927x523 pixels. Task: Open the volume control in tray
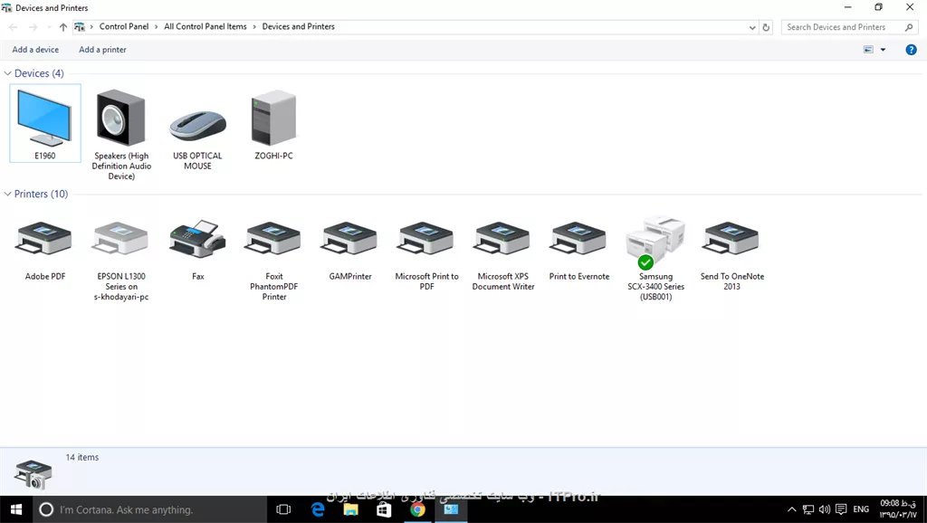point(824,509)
